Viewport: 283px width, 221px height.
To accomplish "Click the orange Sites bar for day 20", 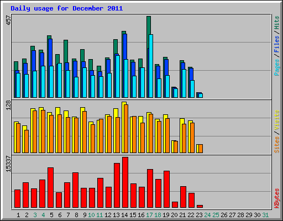I will [176, 147].
